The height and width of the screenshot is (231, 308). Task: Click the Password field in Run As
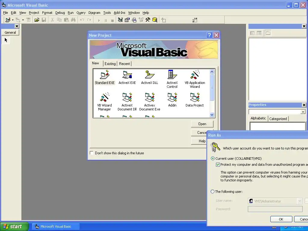point(275,209)
